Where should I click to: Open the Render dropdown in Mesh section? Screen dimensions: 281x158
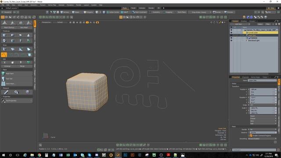tap(263, 129)
